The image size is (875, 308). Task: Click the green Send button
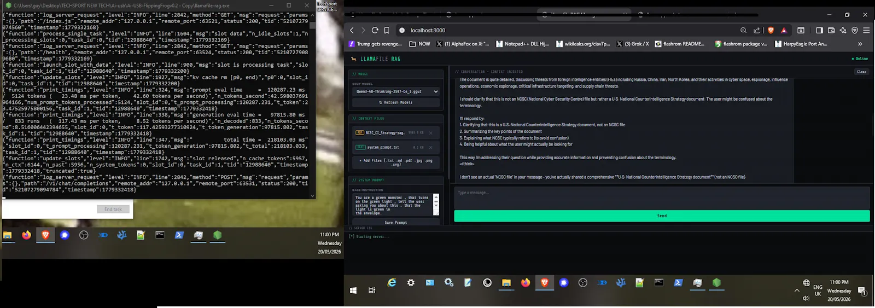click(x=662, y=216)
